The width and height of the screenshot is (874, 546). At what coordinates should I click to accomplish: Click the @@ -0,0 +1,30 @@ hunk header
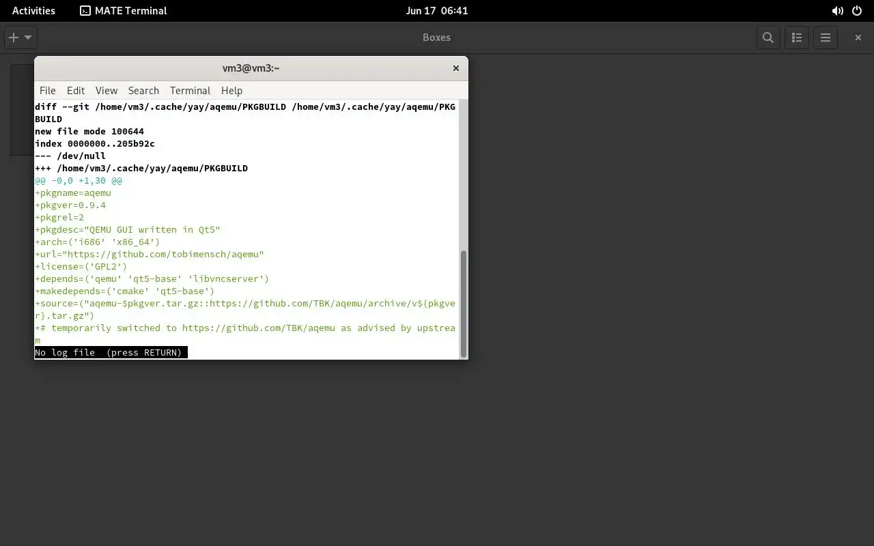(x=79, y=181)
